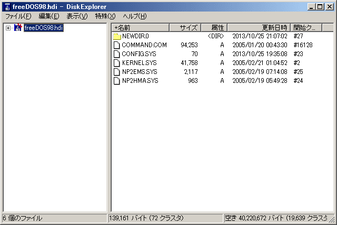Sort by サイズ column header
The image size is (337, 225).
tap(185, 28)
